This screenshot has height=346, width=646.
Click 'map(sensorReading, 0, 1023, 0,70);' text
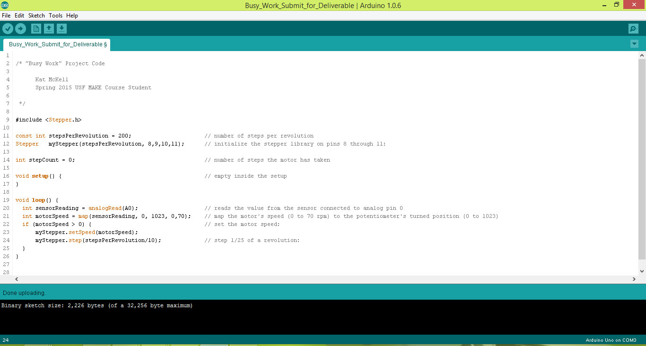tap(134, 216)
